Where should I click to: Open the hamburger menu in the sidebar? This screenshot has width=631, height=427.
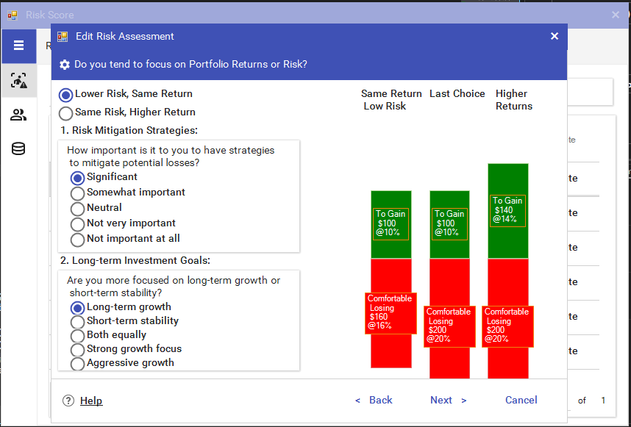18,46
